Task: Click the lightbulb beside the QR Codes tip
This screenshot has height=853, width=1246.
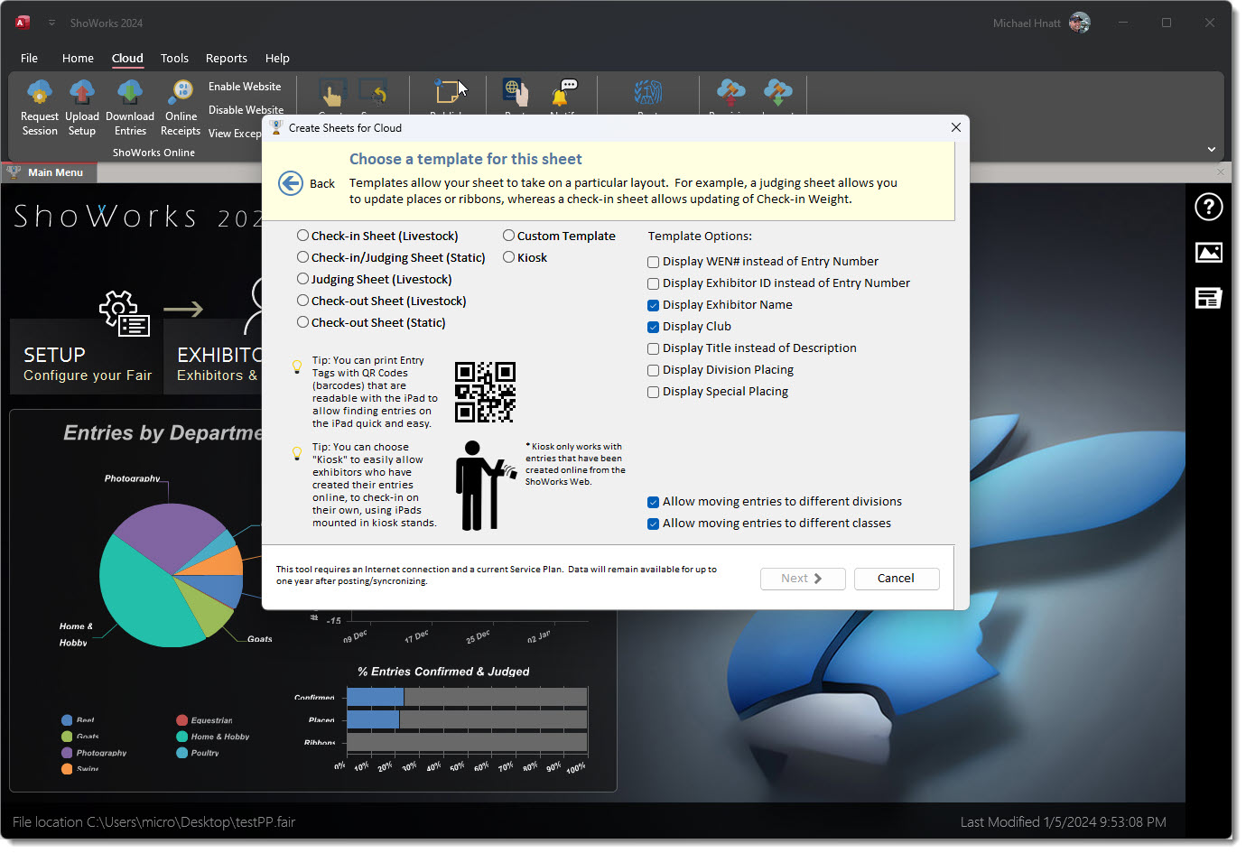Action: click(296, 366)
